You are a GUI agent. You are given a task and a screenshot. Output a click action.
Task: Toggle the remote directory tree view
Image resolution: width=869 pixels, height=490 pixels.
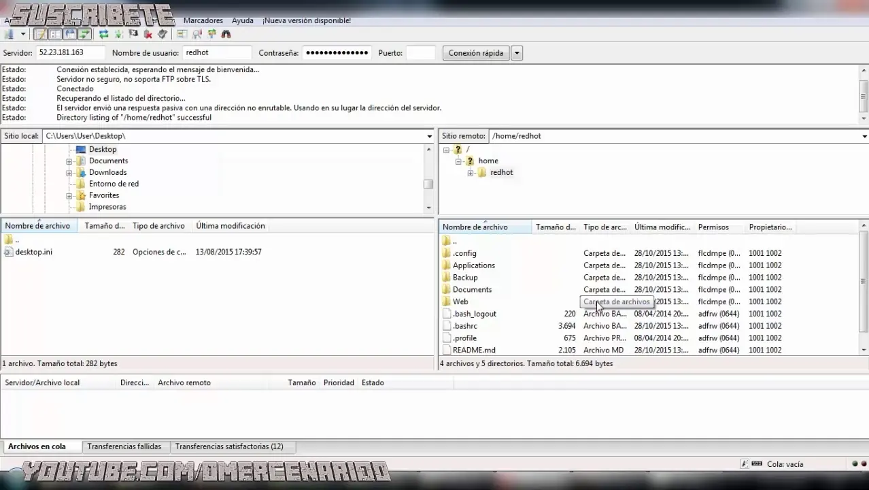point(69,34)
